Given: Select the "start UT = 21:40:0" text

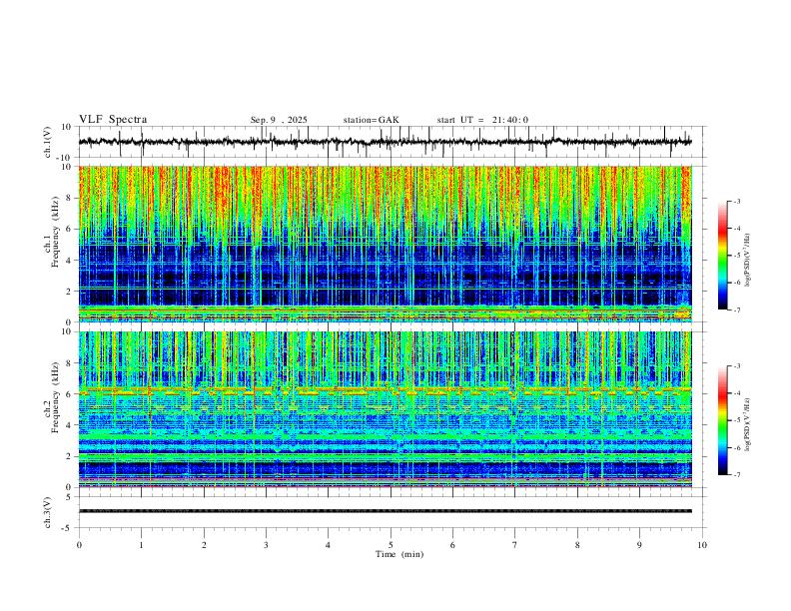Looking at the screenshot, I should coord(482,120).
